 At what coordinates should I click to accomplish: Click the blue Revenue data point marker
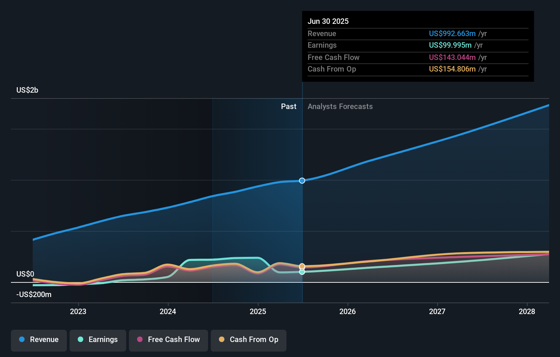point(302,181)
